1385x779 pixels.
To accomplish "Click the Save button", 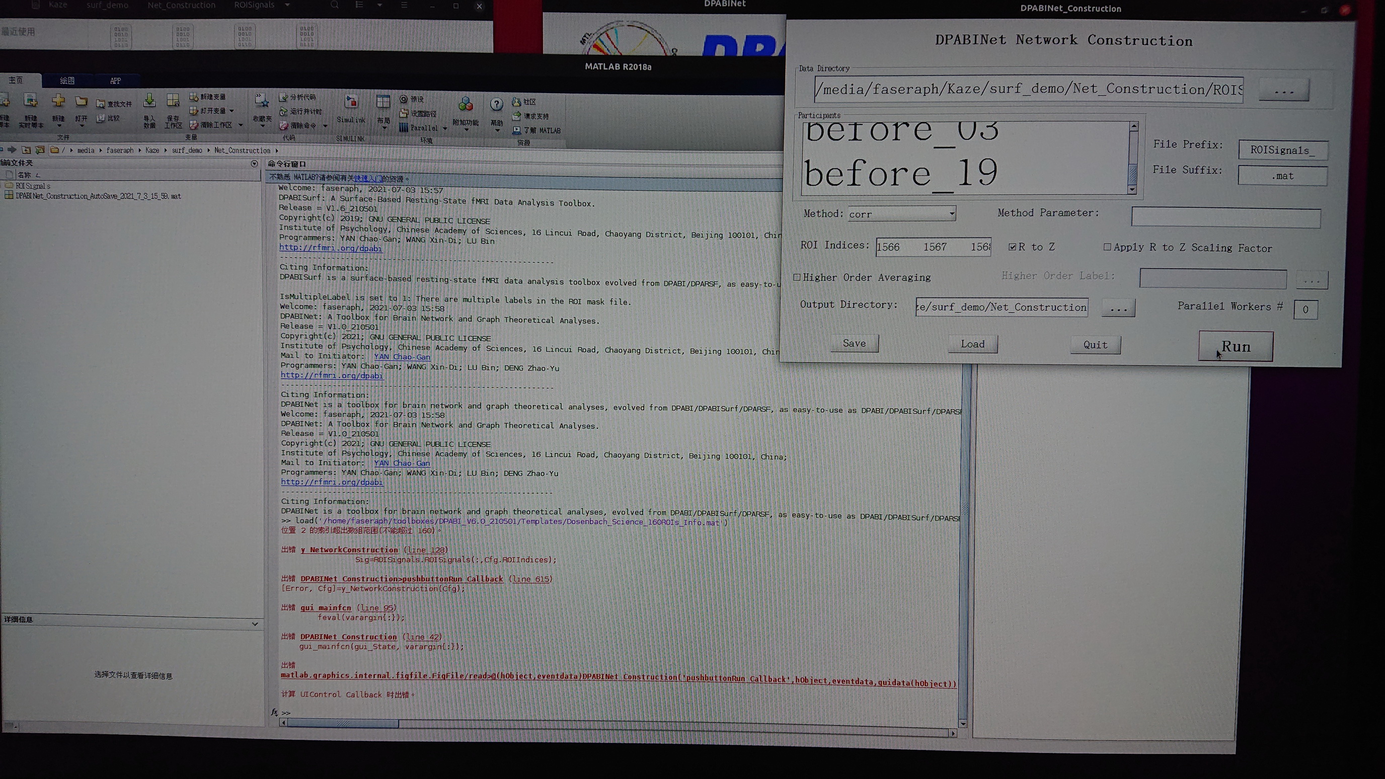I will 855,343.
